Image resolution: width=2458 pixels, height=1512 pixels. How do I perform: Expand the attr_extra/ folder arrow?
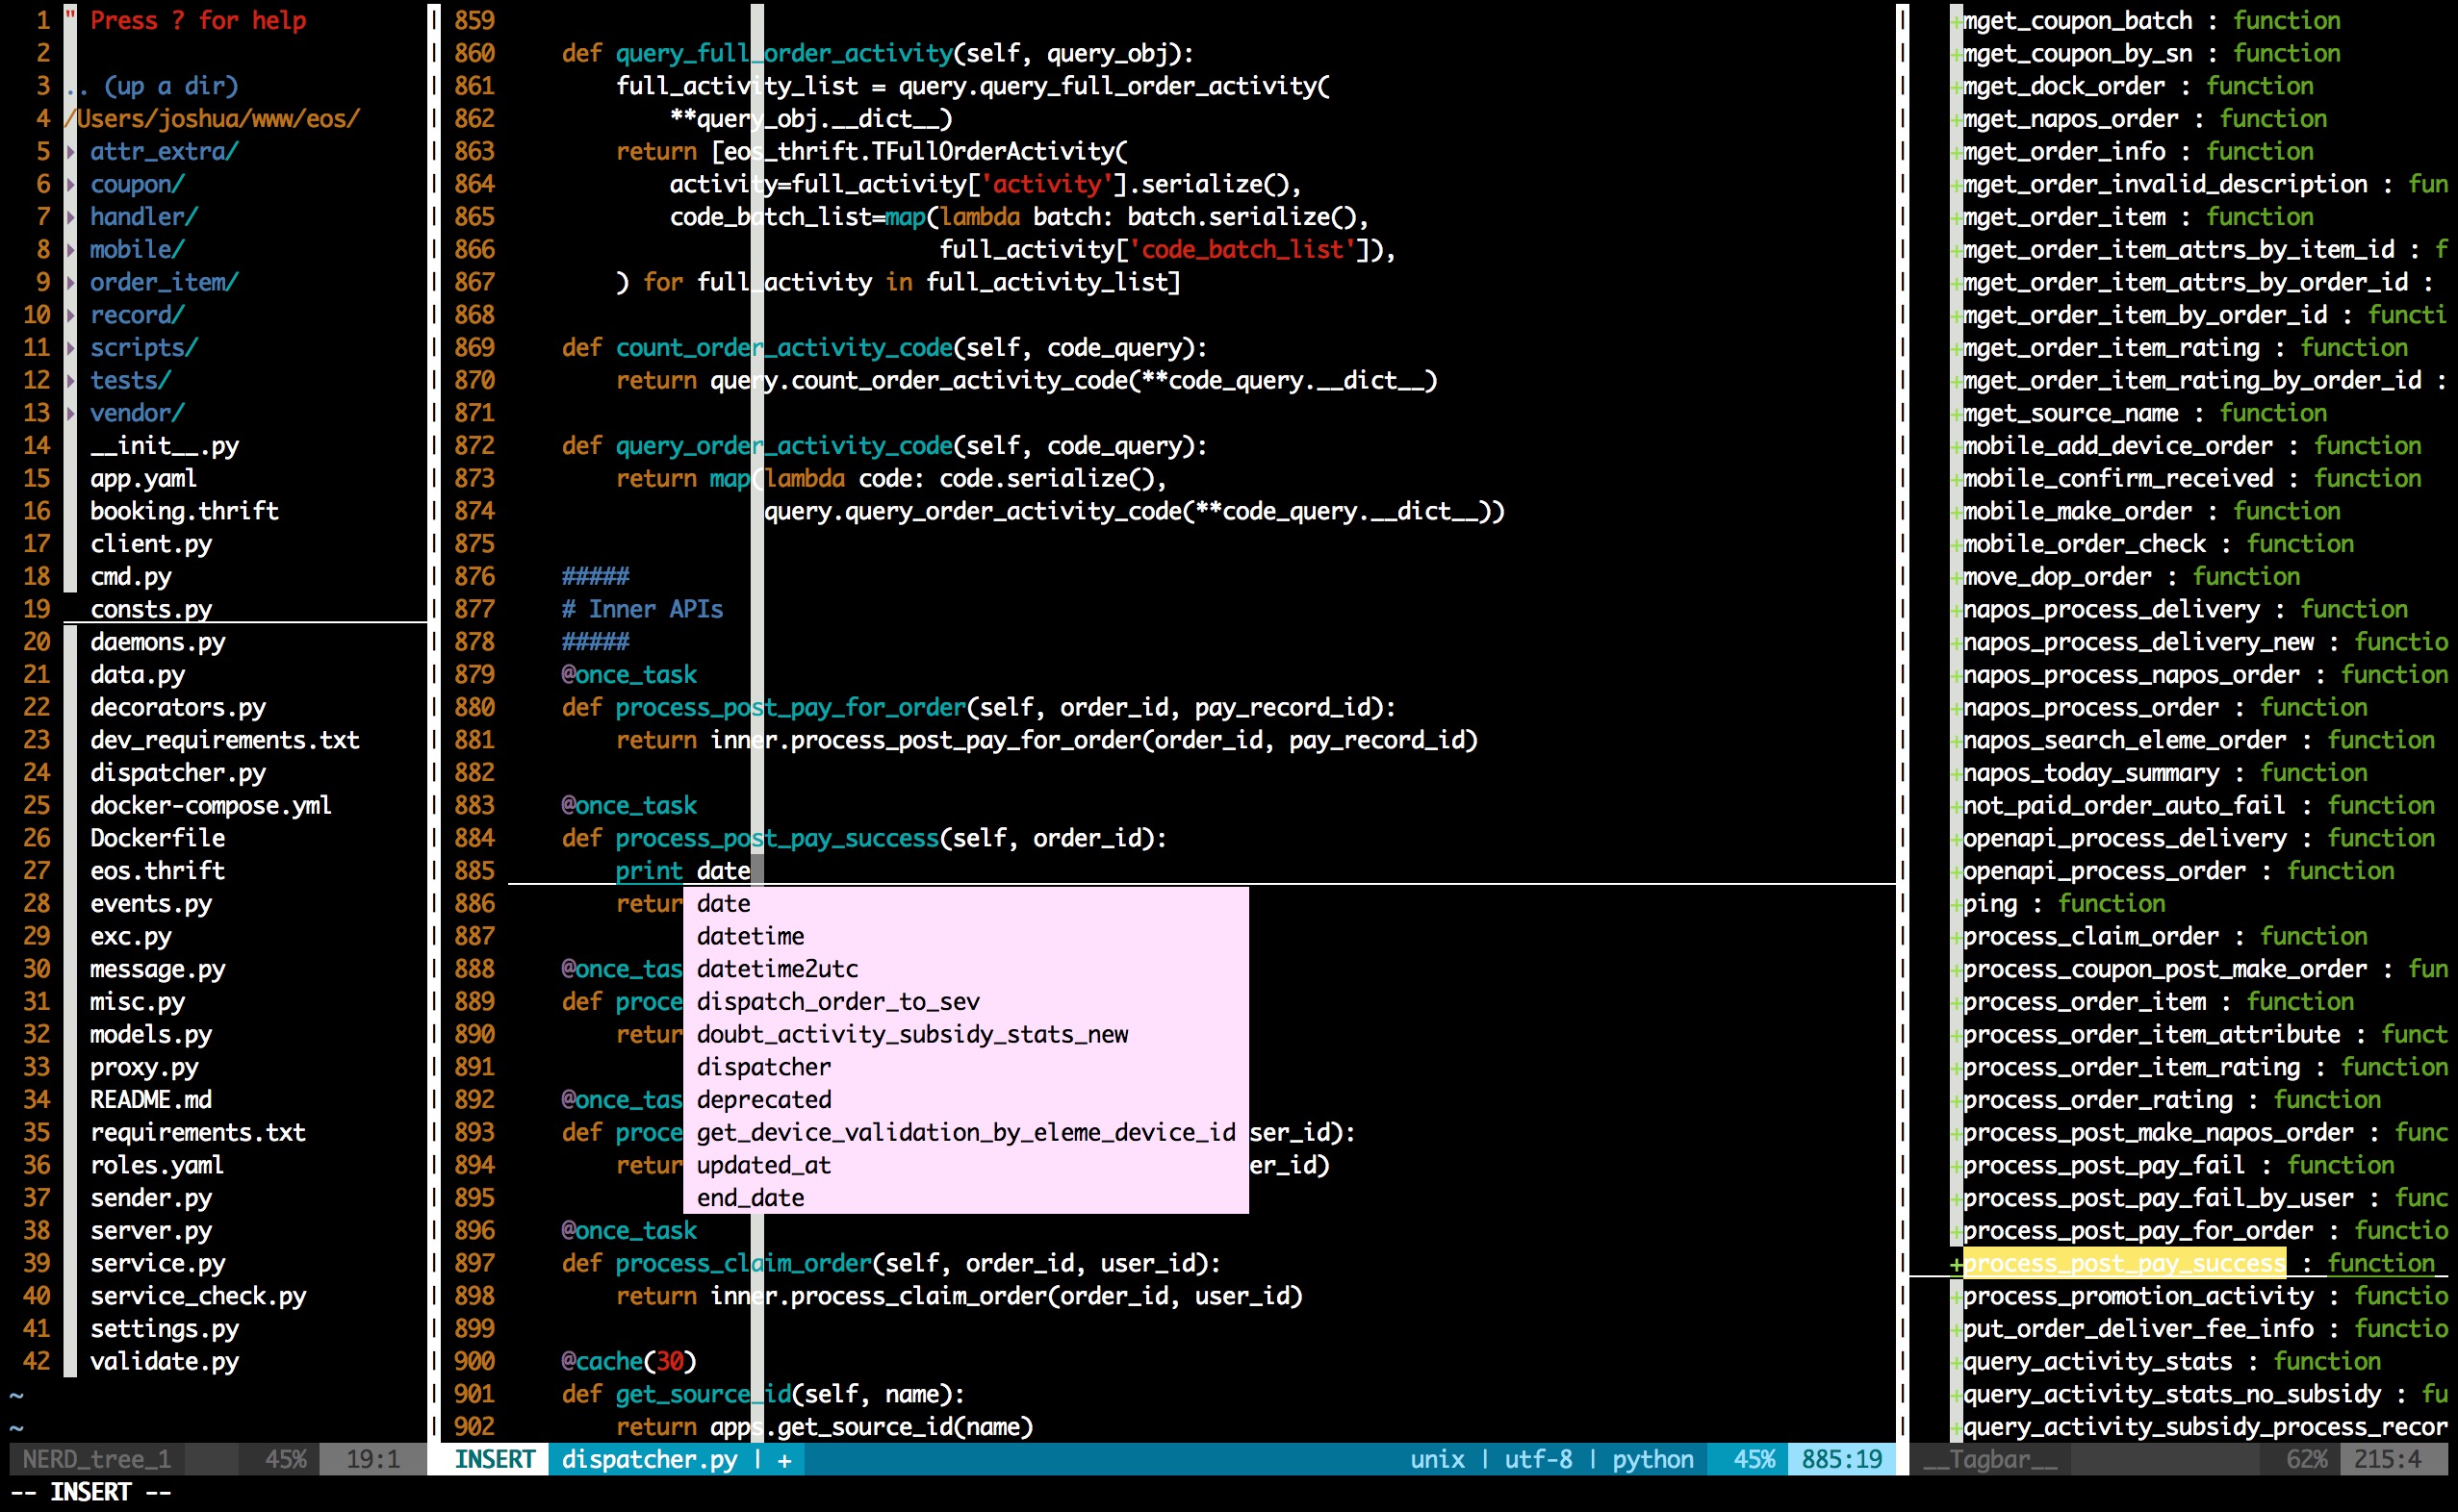coord(71,152)
